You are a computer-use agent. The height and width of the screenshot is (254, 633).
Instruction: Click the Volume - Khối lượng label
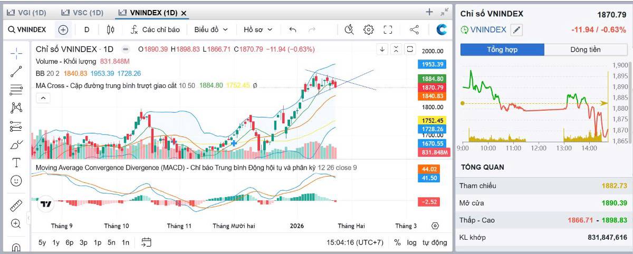pos(66,61)
